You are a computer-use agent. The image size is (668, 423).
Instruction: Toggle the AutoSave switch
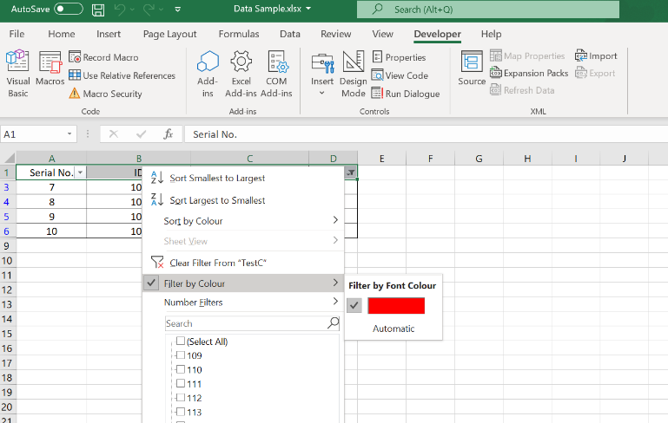[68, 10]
